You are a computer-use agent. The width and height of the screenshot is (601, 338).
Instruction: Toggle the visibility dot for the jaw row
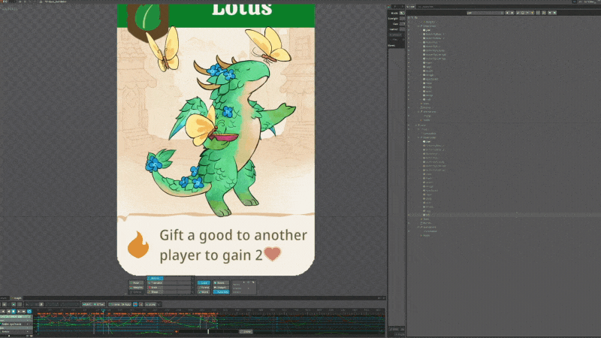(409, 30)
